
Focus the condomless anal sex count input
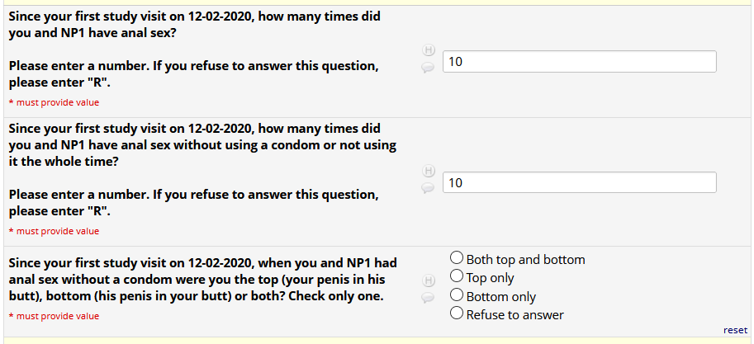[x=579, y=182]
